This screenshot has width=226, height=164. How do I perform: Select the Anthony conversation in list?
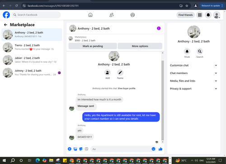[x=32, y=35]
